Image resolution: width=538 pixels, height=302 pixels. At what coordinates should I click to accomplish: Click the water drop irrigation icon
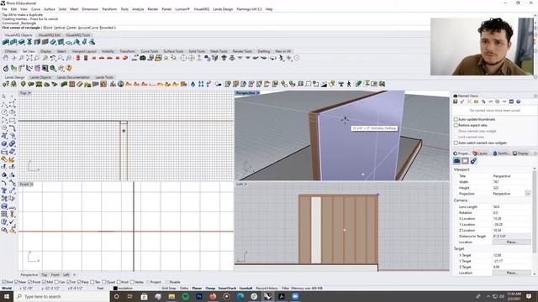click(193, 84)
